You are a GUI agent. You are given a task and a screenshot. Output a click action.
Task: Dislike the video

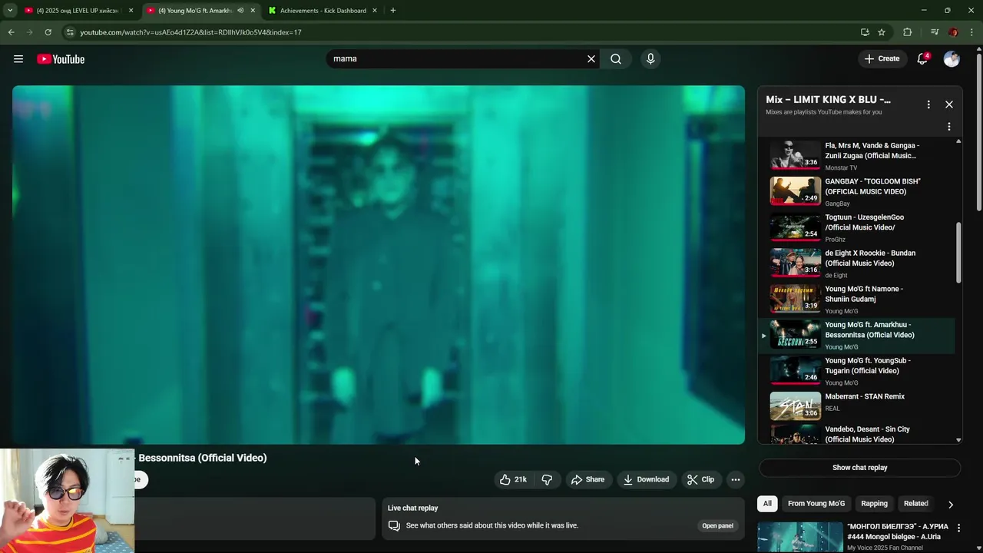[547, 479]
